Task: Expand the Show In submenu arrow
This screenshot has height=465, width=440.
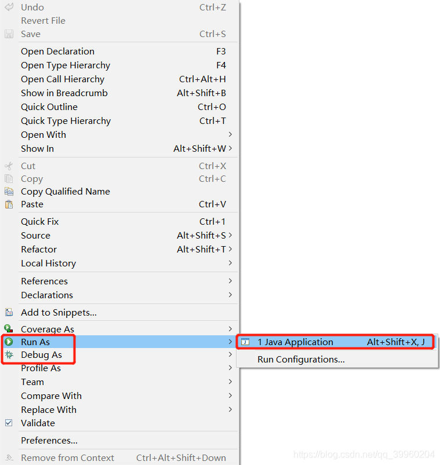Action: point(230,148)
